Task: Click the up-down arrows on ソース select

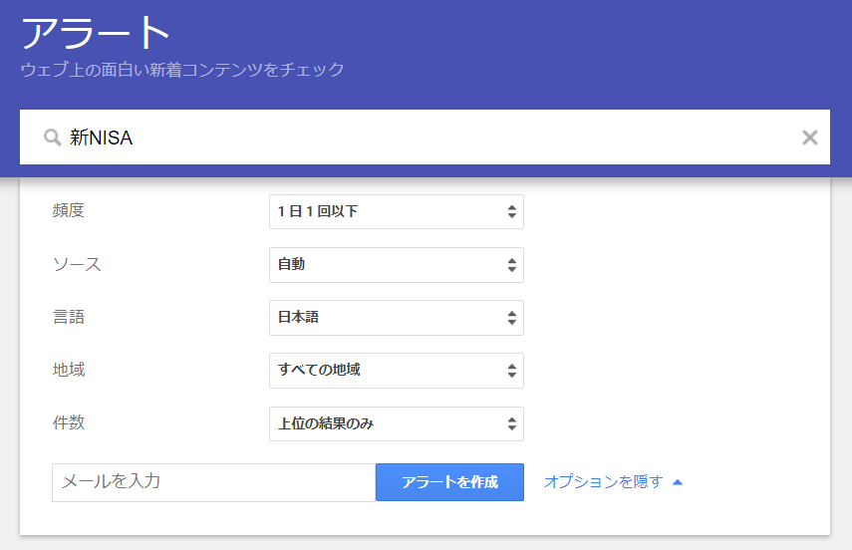Action: 512,265
